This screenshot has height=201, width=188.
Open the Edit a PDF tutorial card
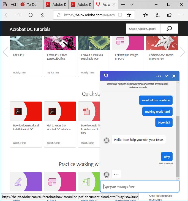coord(26,56)
